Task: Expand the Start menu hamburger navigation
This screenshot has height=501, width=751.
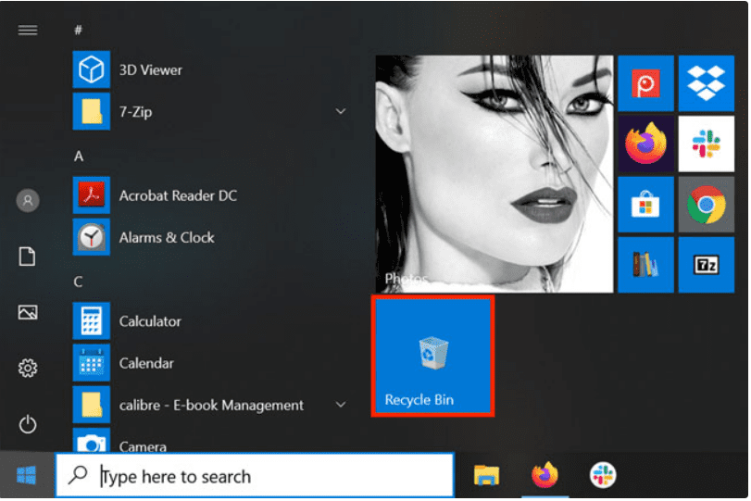Action: 28,30
